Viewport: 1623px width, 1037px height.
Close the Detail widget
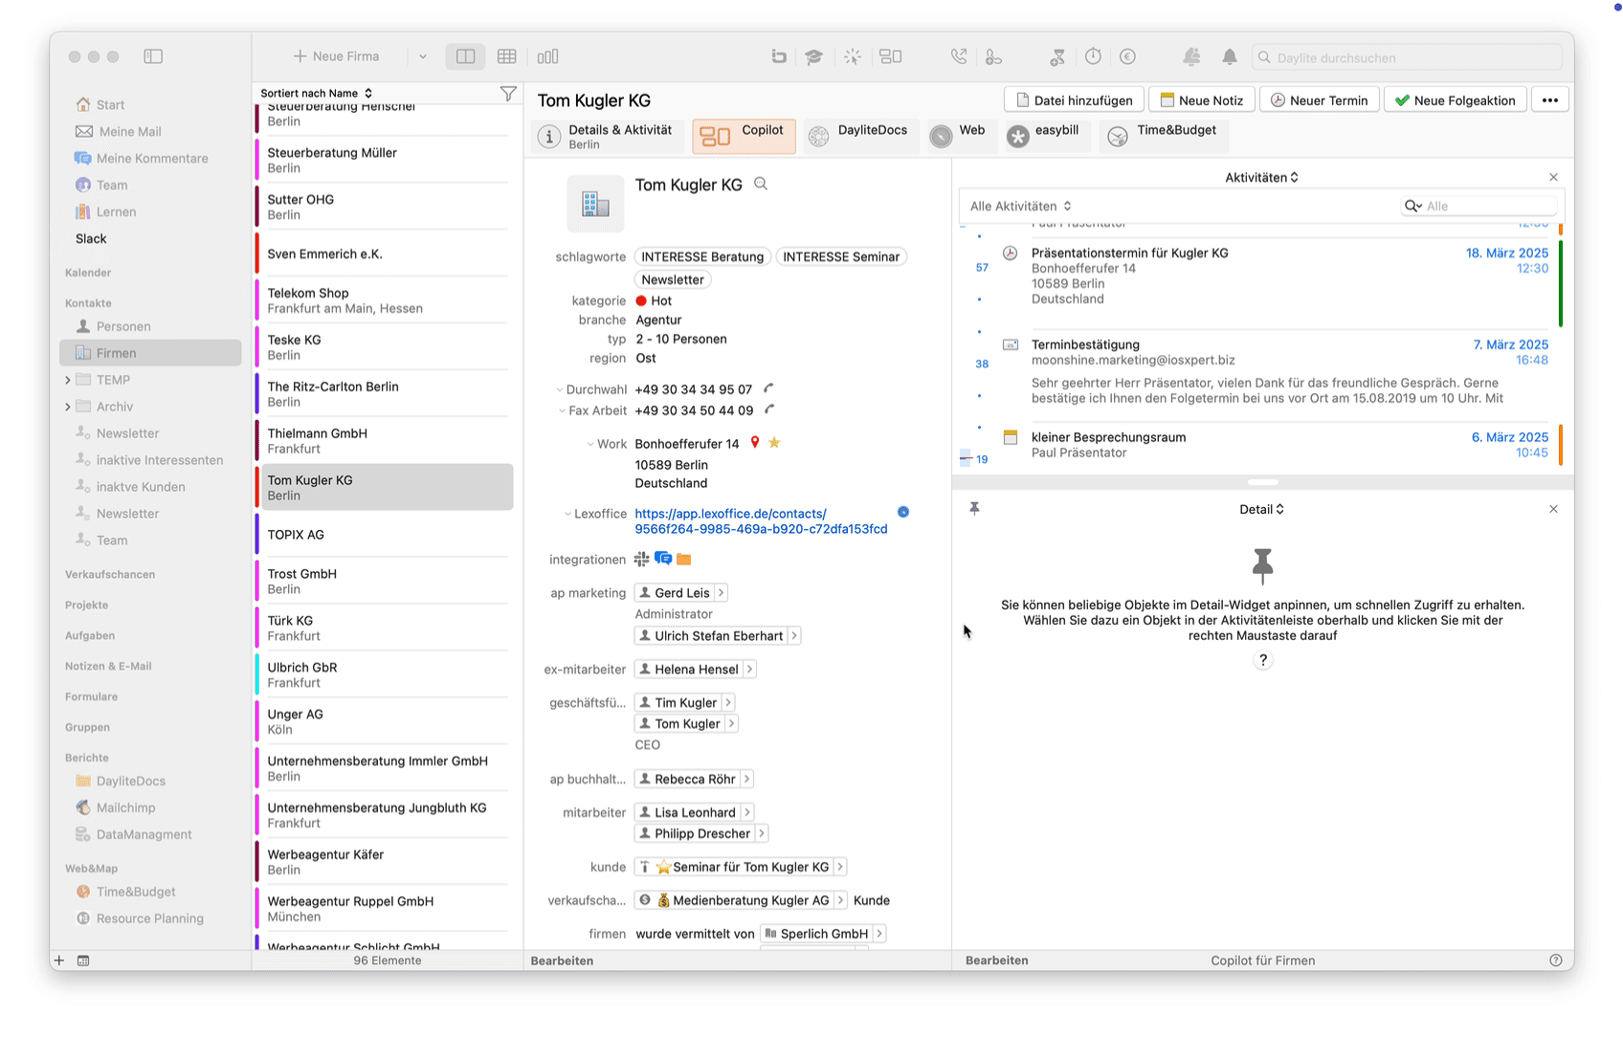[1553, 509]
